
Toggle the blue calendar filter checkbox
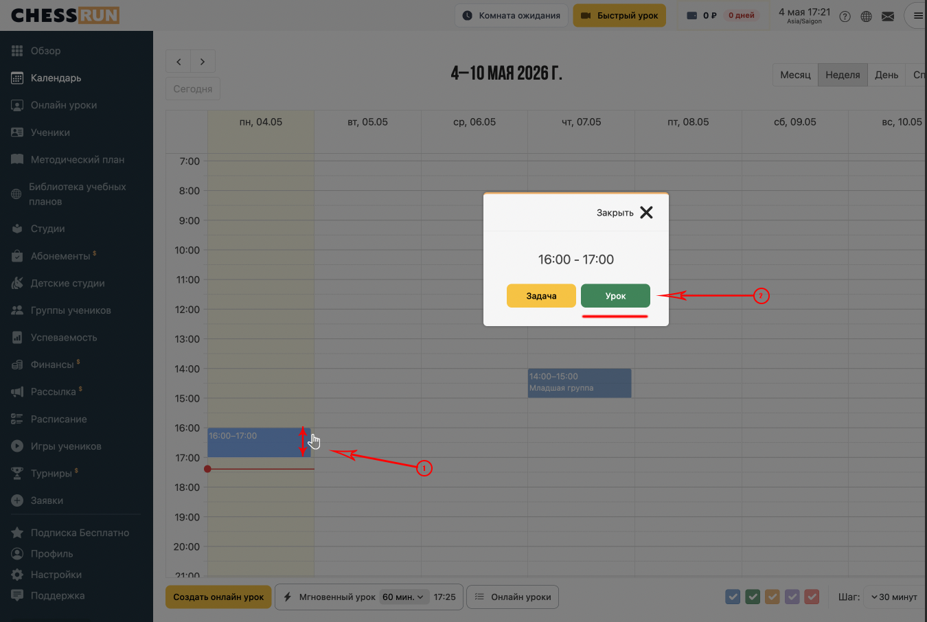coord(733,597)
